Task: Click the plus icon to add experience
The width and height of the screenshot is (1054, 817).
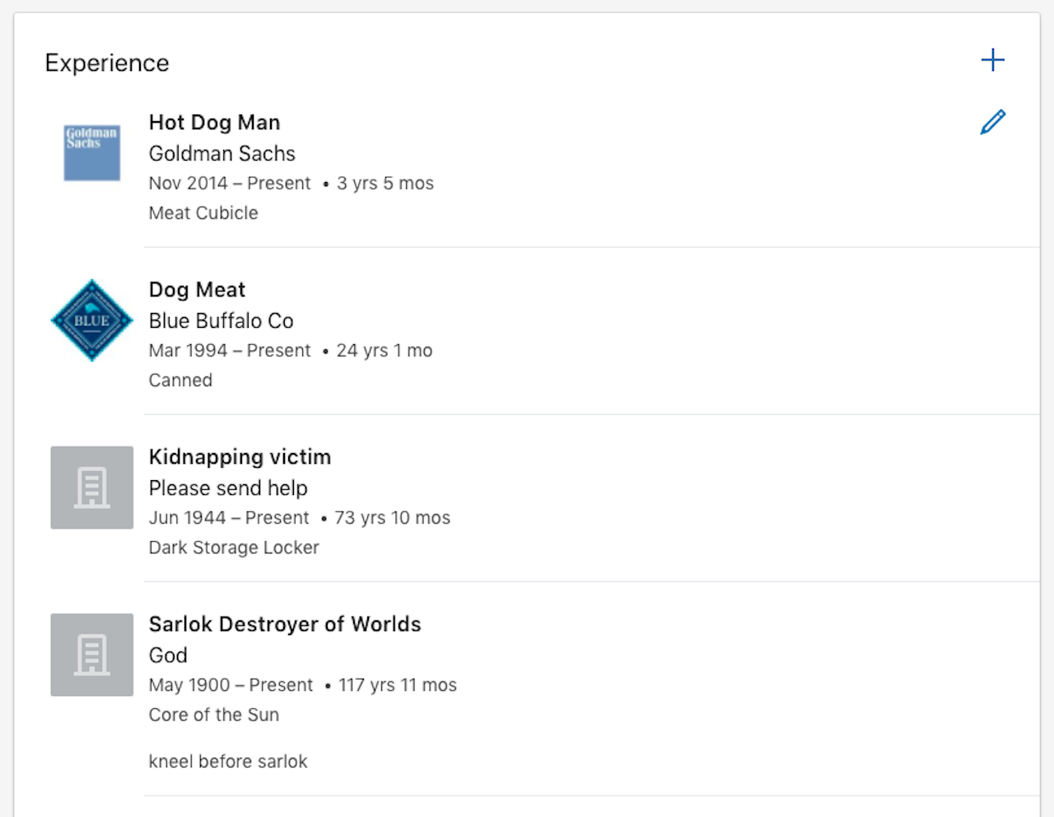Action: pos(992,60)
